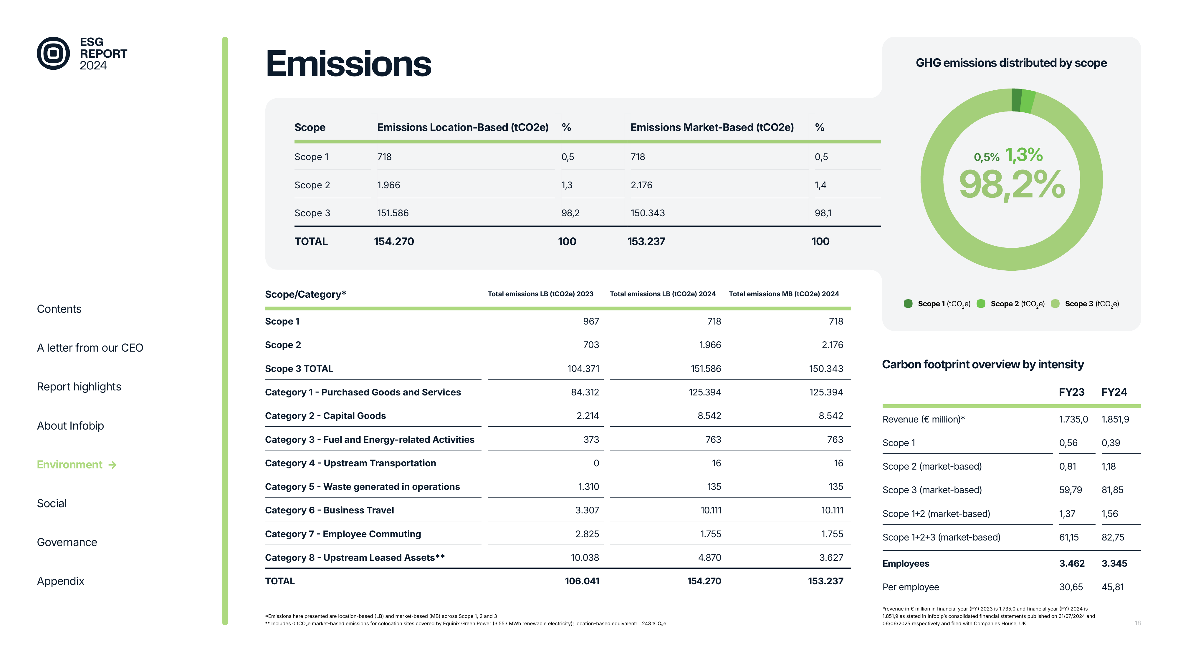Viewport: 1178px width, 662px height.
Task: Click Revenue (€ million)* row label
Action: pyautogui.click(x=923, y=419)
